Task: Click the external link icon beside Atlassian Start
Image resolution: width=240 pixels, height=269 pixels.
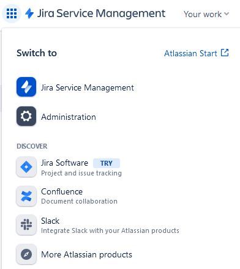Action: (225, 53)
